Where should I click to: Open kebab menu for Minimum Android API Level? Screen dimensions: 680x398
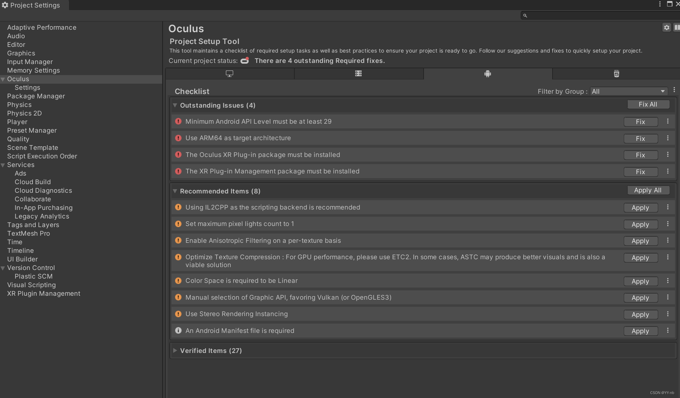668,121
